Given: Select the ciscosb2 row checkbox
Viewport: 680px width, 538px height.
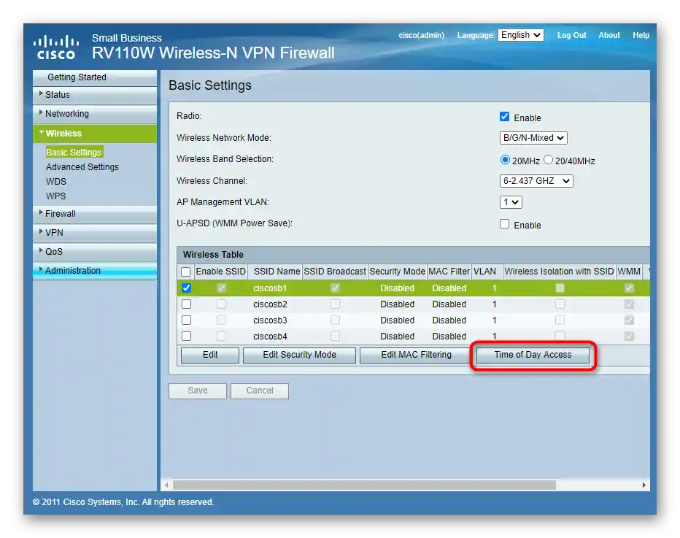Looking at the screenshot, I should point(187,304).
